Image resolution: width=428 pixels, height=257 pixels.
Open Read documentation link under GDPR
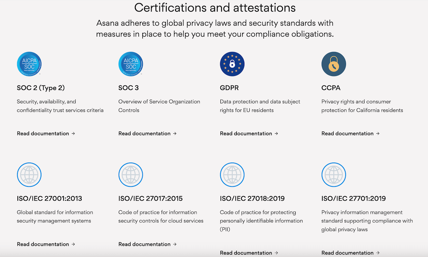pos(249,133)
